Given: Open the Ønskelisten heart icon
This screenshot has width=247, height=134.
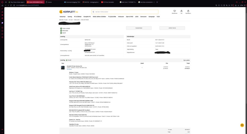Looking at the screenshot, I should tap(174, 11).
